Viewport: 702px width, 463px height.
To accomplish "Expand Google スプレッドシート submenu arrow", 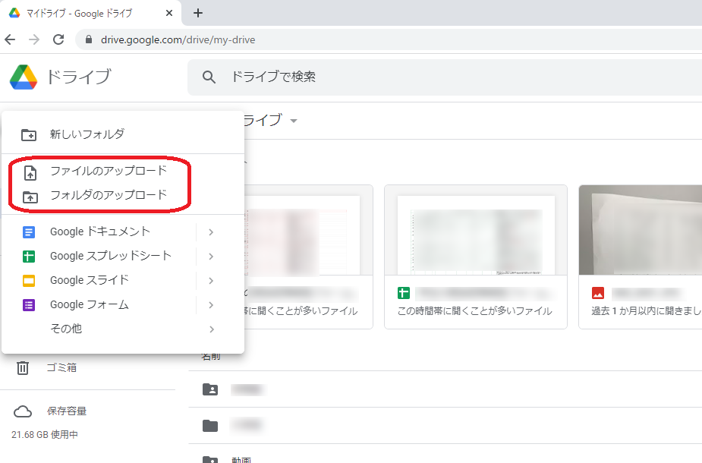I will (x=211, y=256).
